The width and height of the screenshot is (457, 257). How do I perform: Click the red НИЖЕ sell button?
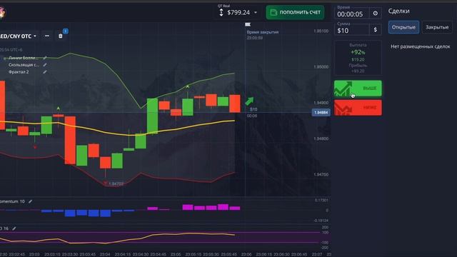(x=358, y=108)
